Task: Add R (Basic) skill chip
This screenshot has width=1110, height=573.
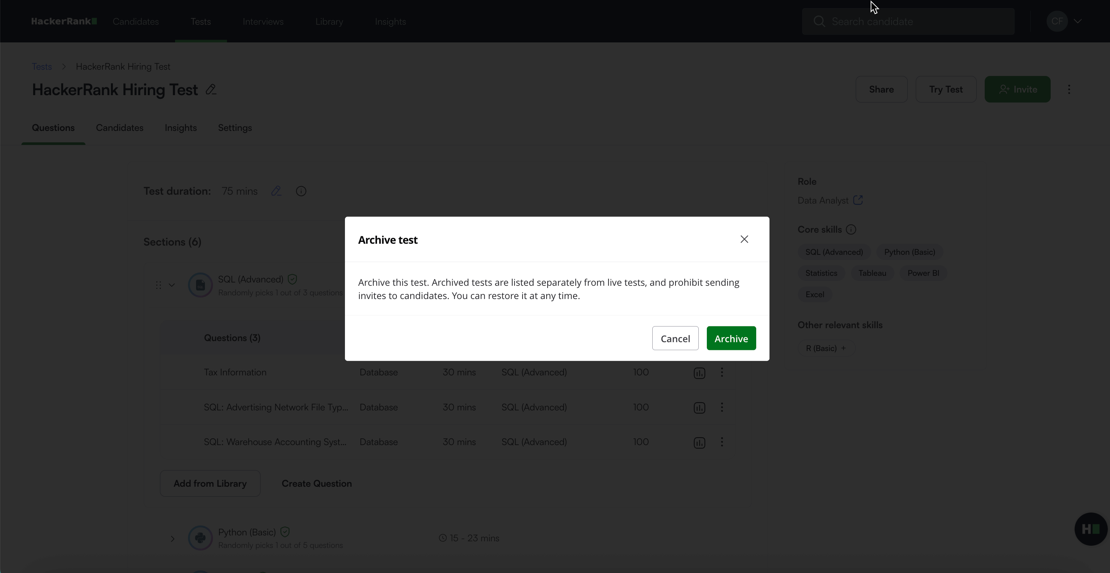Action: [825, 348]
